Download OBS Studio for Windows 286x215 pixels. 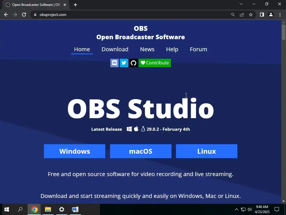point(75,151)
